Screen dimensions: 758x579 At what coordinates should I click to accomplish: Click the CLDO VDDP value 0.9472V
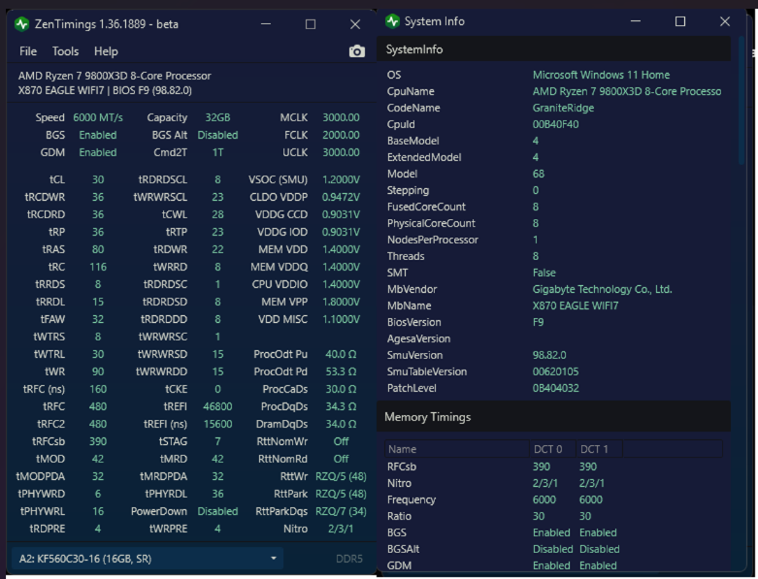coord(341,197)
